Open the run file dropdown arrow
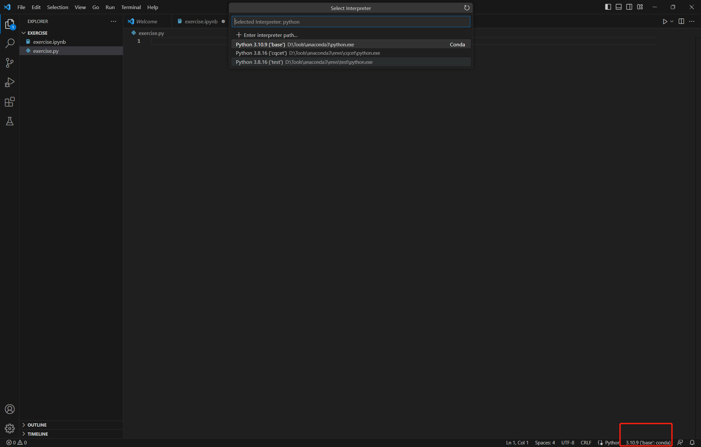 click(672, 21)
